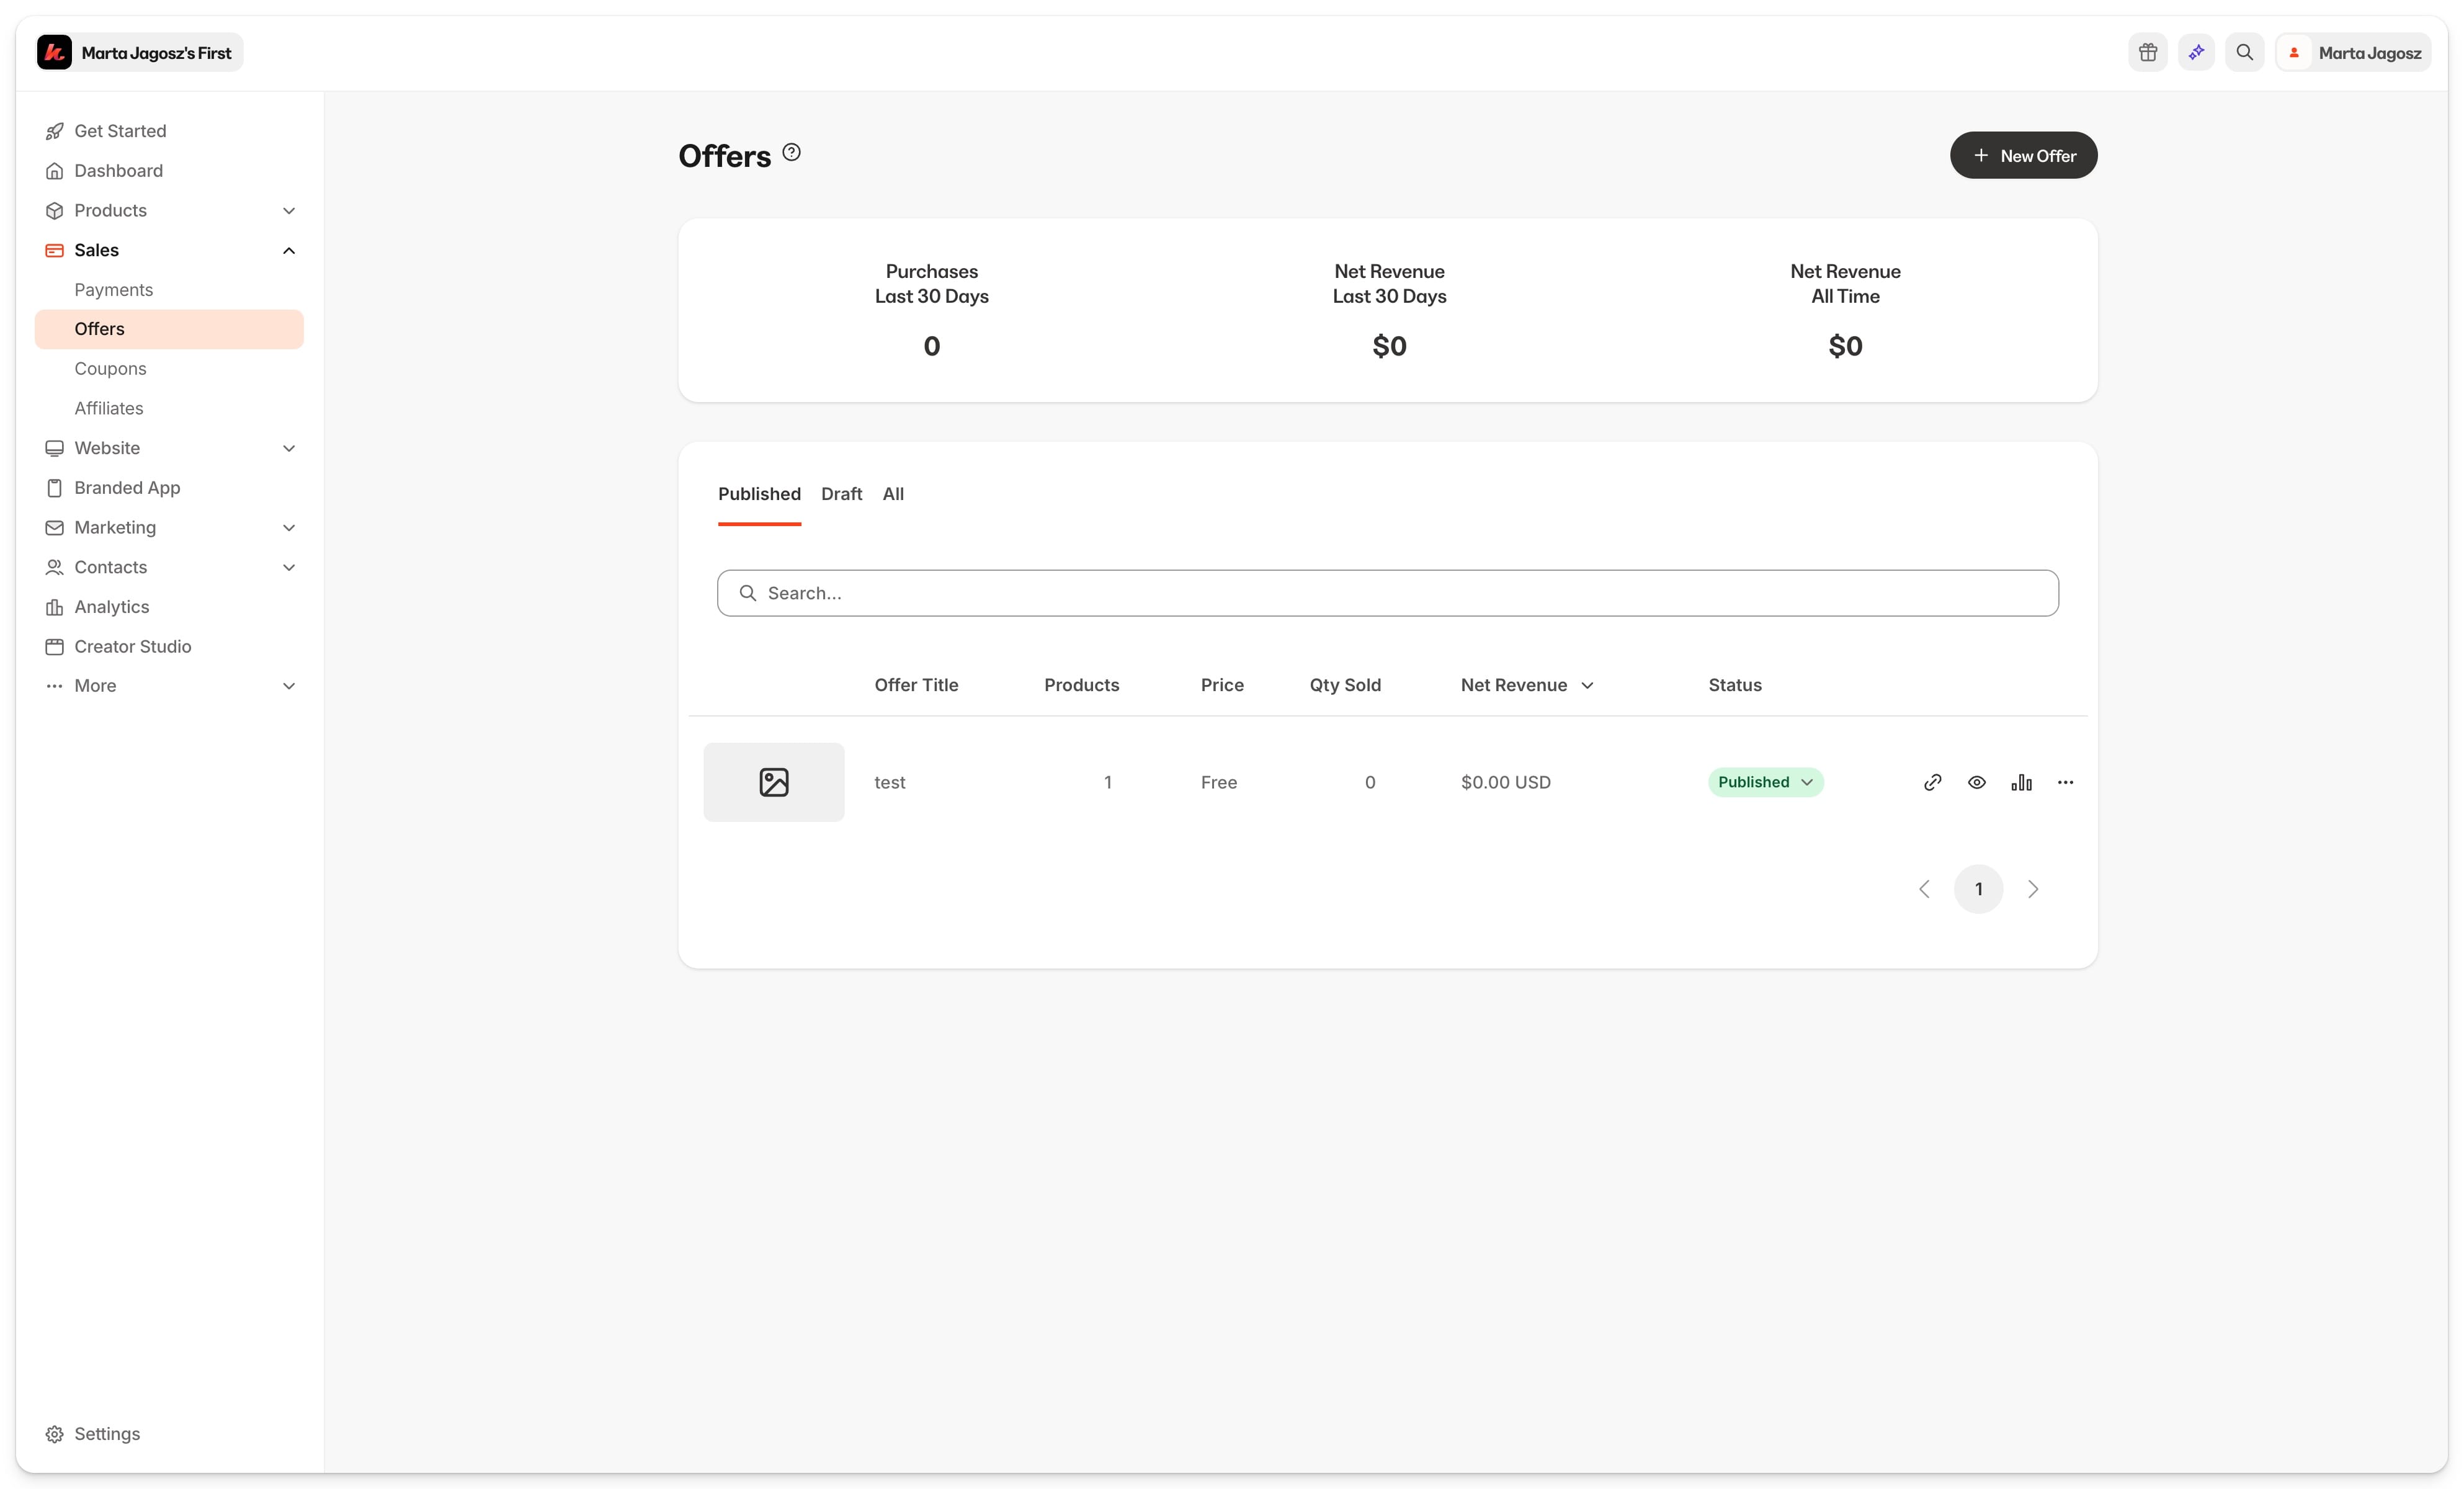
Task: Open the AI sparkle assistant icon
Action: 2196,52
